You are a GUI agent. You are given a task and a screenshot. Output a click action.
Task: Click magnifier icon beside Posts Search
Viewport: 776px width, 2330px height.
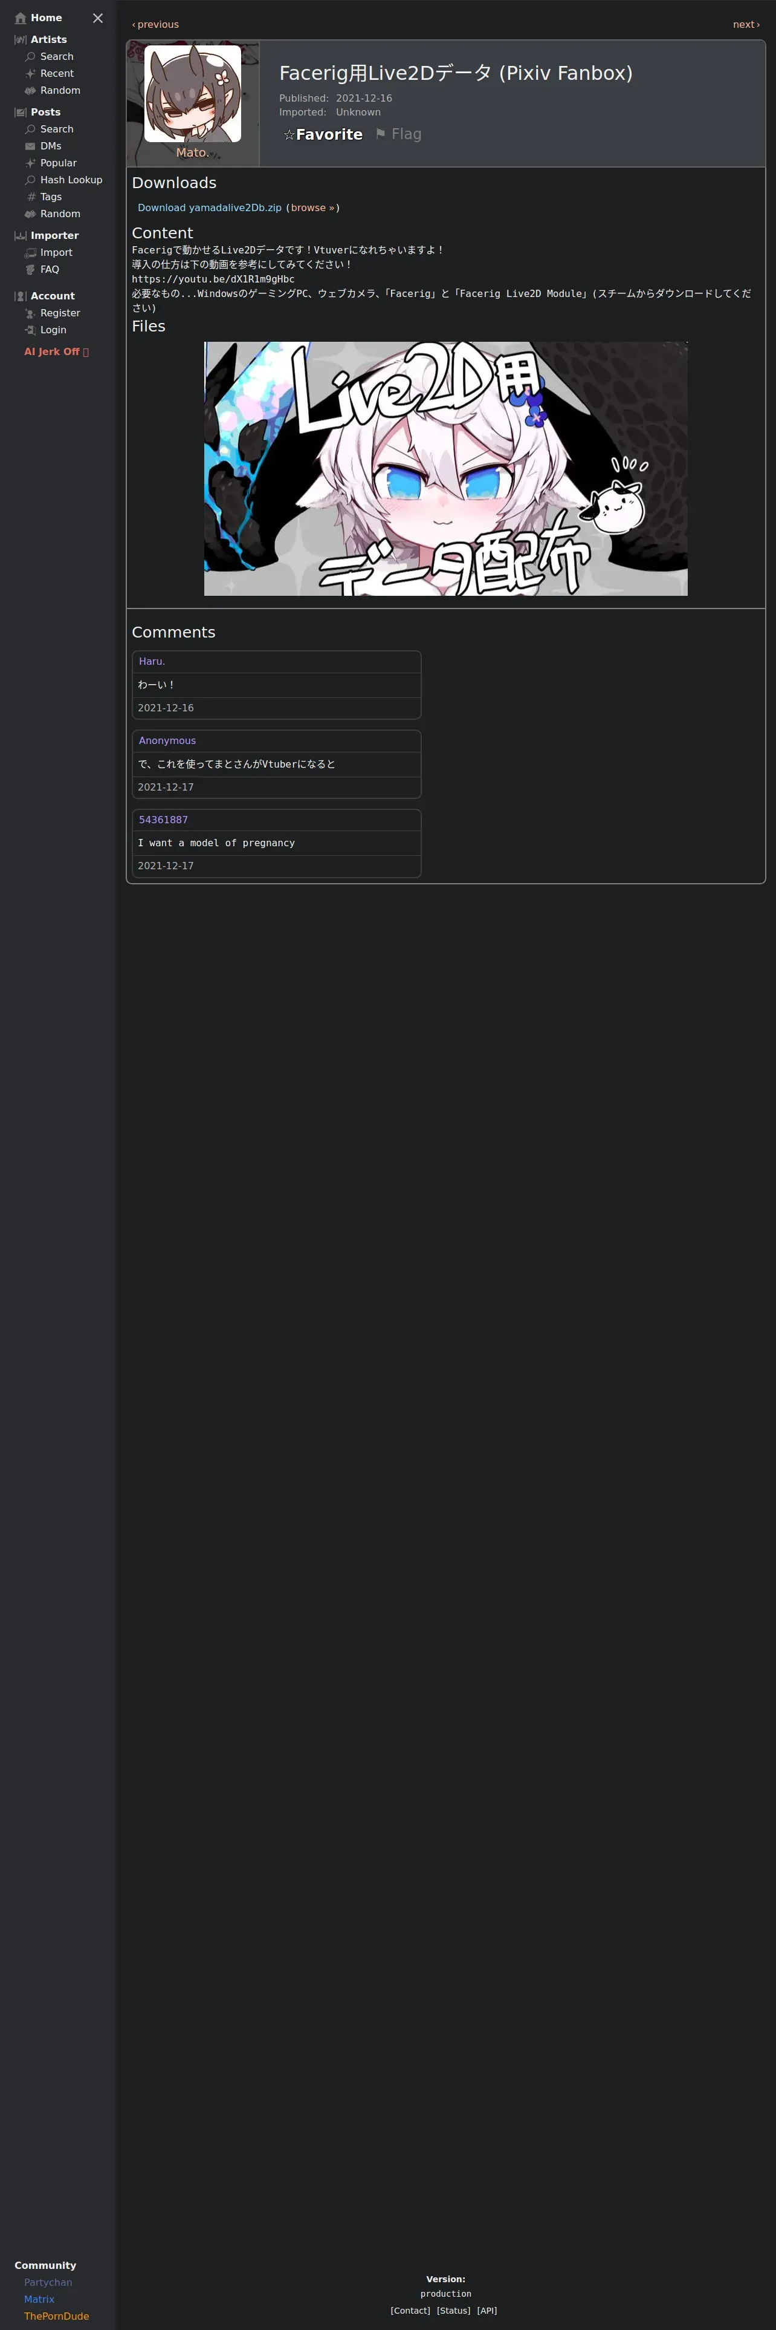click(31, 129)
